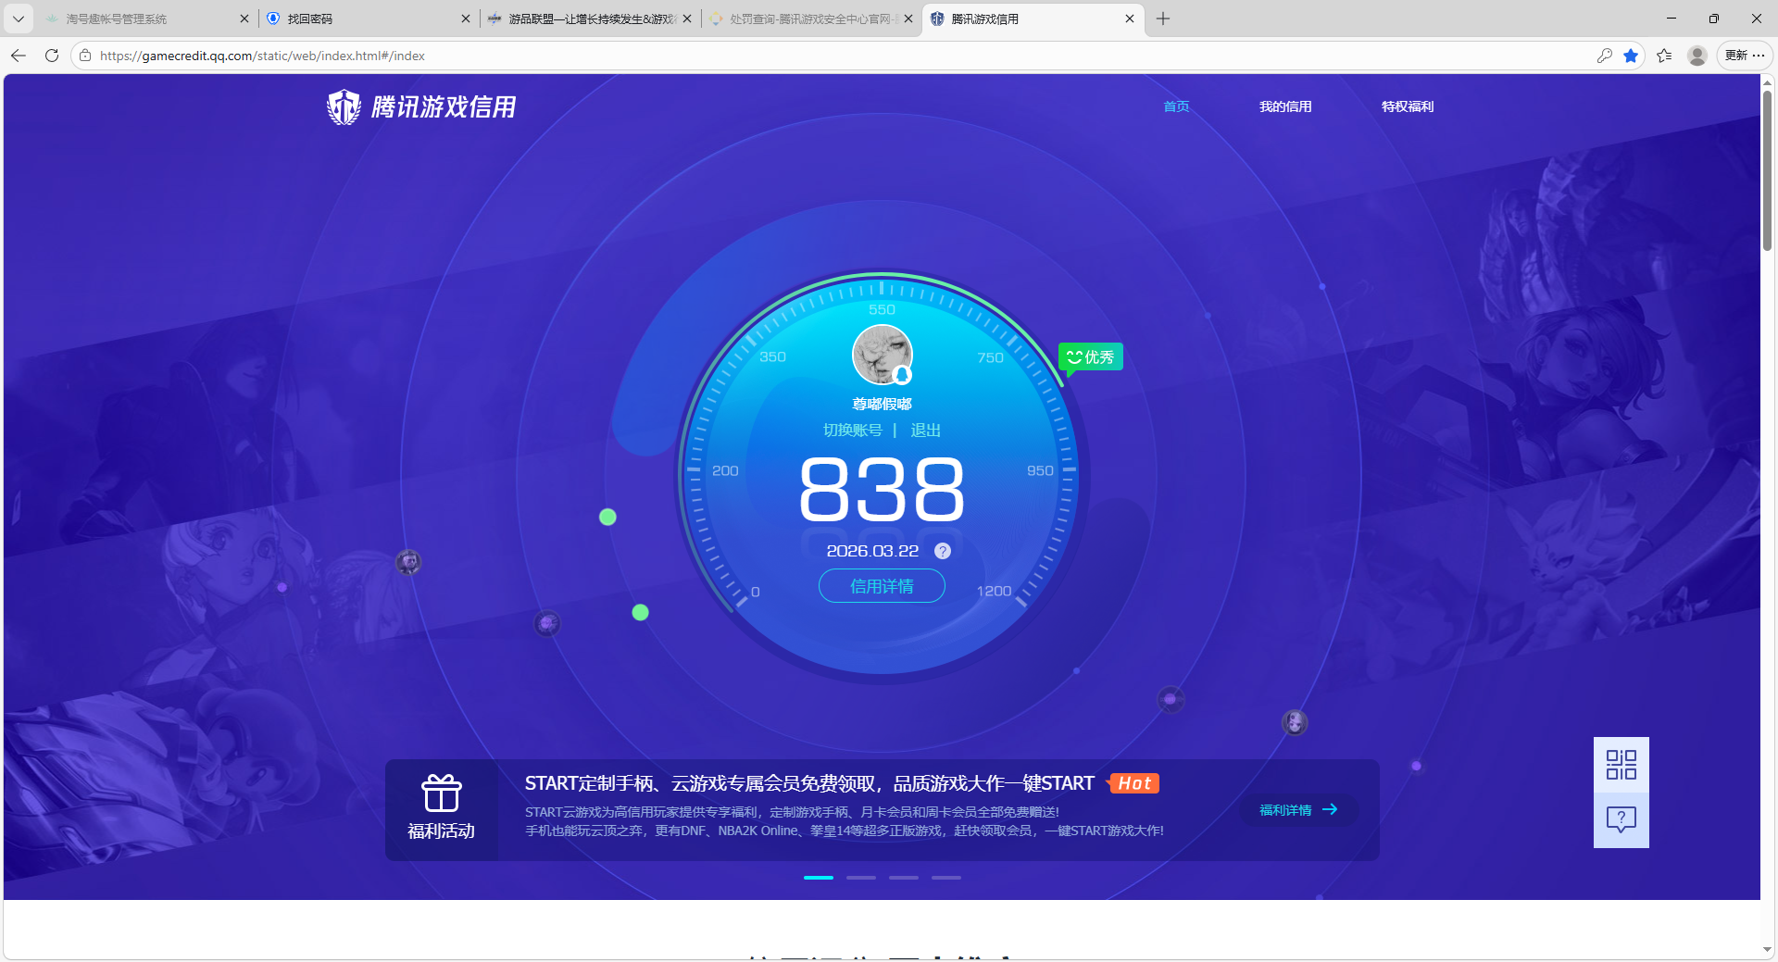Expand the tab list dropdown chevron
Screen dimensions: 1778x962
[x=19, y=19]
